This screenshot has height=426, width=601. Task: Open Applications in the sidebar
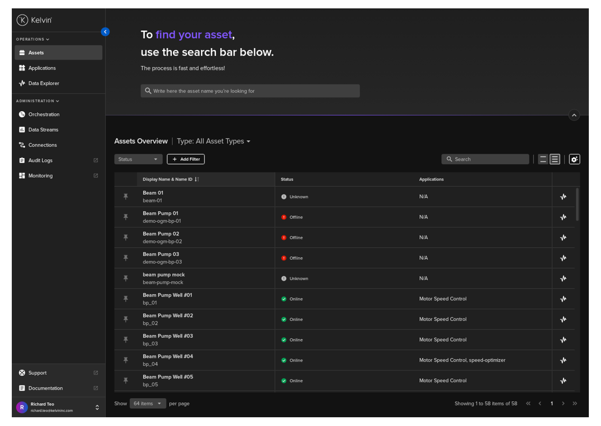42,68
